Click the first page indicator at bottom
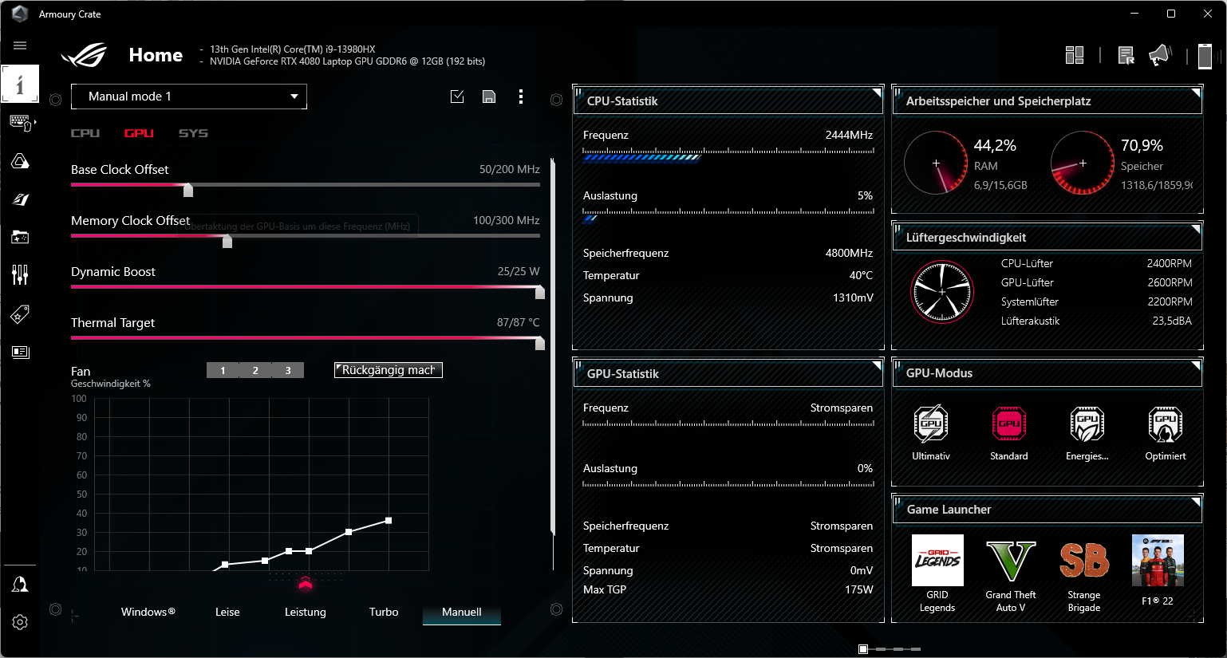This screenshot has width=1227, height=658. click(x=863, y=649)
